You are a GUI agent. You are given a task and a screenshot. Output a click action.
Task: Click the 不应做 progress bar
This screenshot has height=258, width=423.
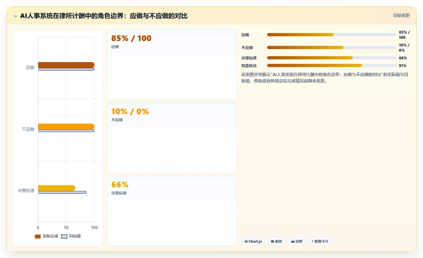(332, 47)
